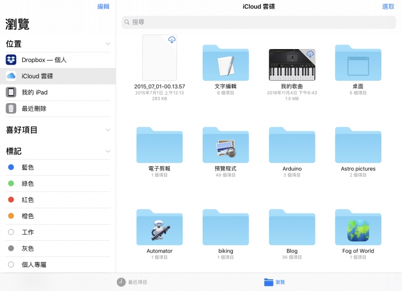The image size is (402, 291).
Task: Open the Fog of World folder
Action: [x=358, y=227]
